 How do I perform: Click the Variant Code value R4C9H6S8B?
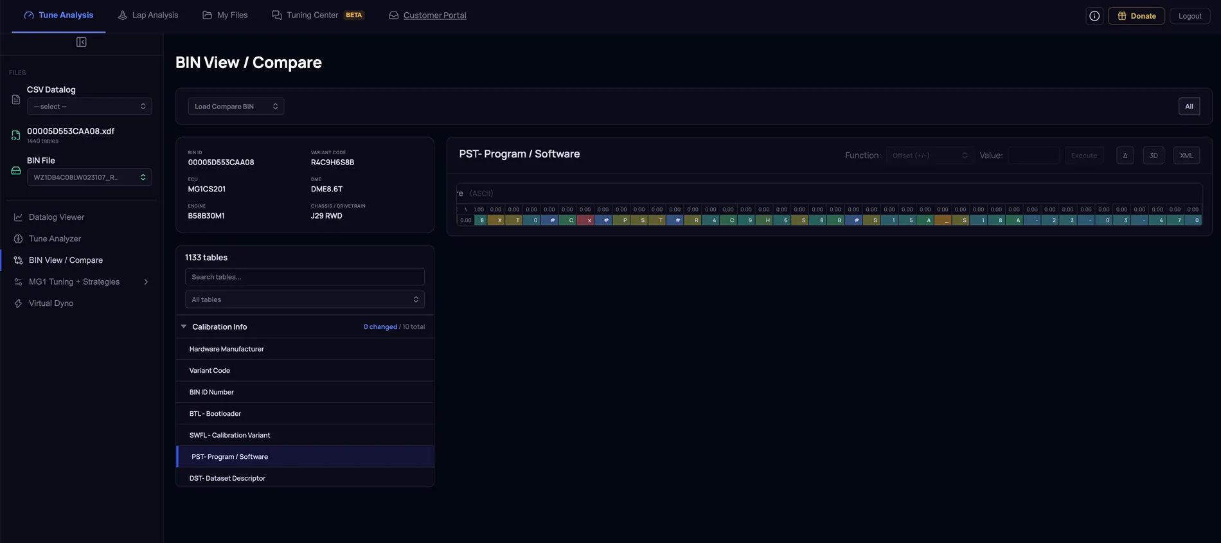coord(332,163)
